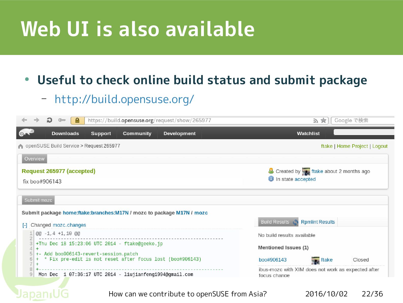Click the Logout link
Viewport: 403px width, 303px height.
point(380,146)
